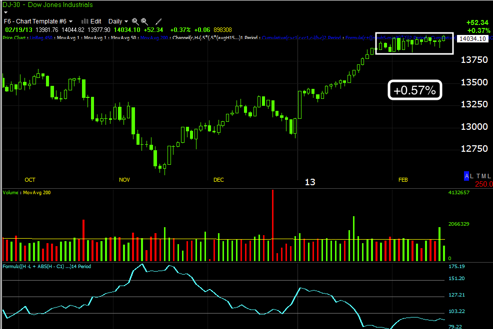This screenshot has height=329, width=493.
Task: Click the tallest red volume spike bar
Action: [272, 225]
